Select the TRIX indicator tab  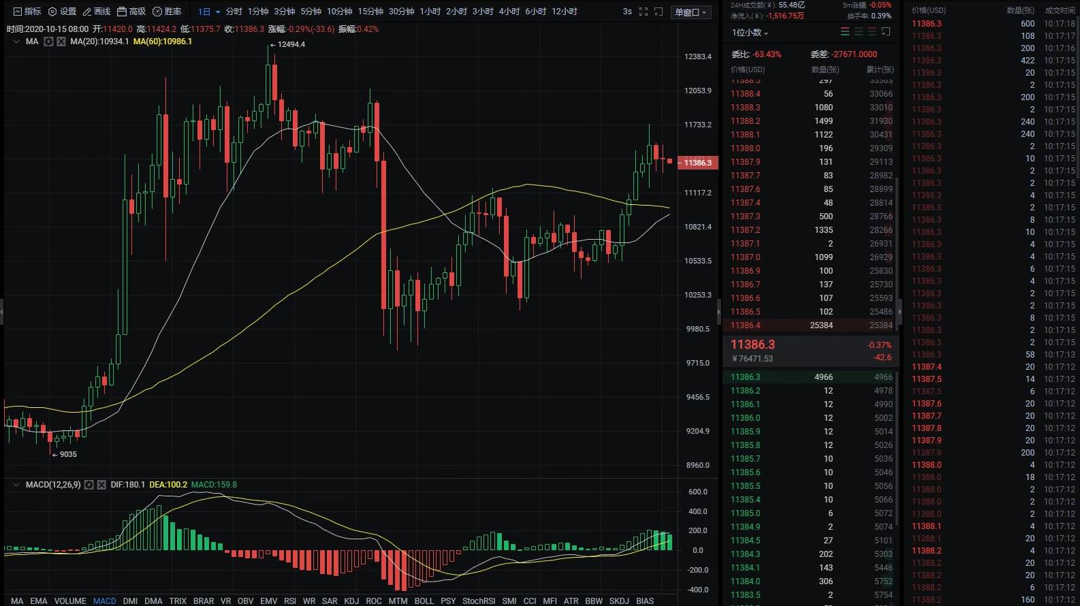[178, 601]
